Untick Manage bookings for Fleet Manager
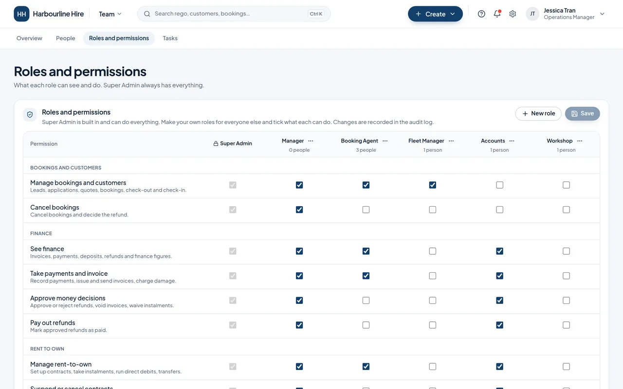 (433, 185)
